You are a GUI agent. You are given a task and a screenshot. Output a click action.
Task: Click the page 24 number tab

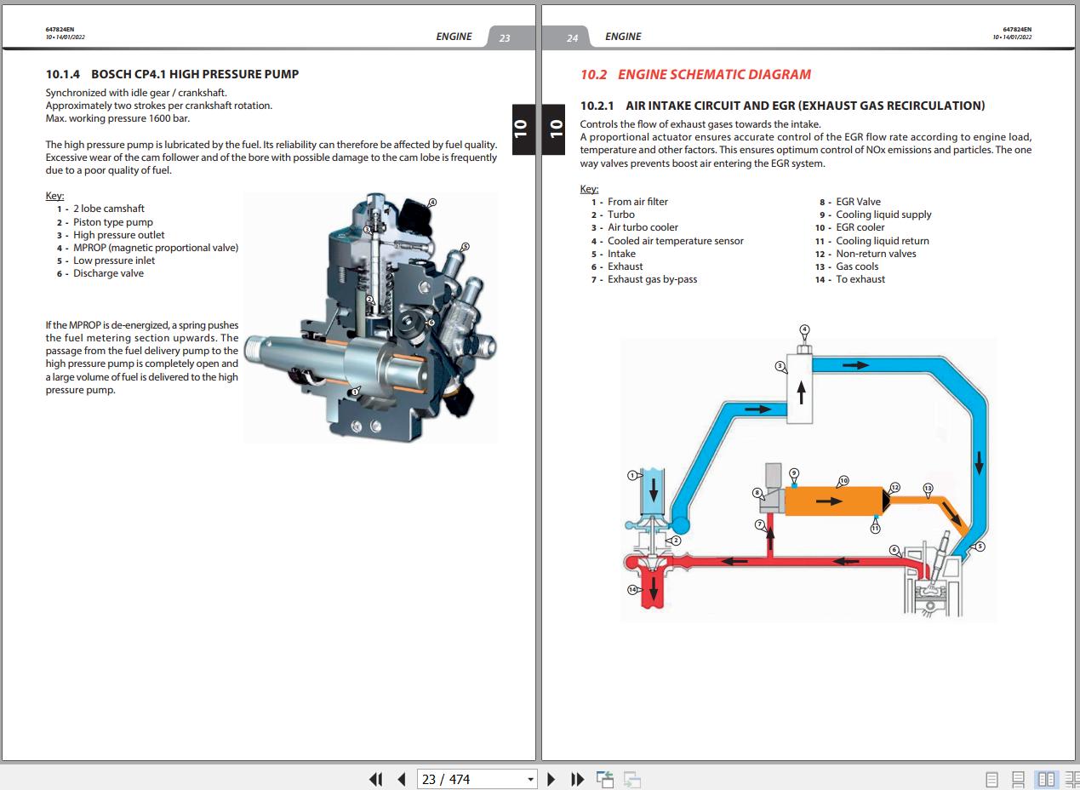(572, 37)
